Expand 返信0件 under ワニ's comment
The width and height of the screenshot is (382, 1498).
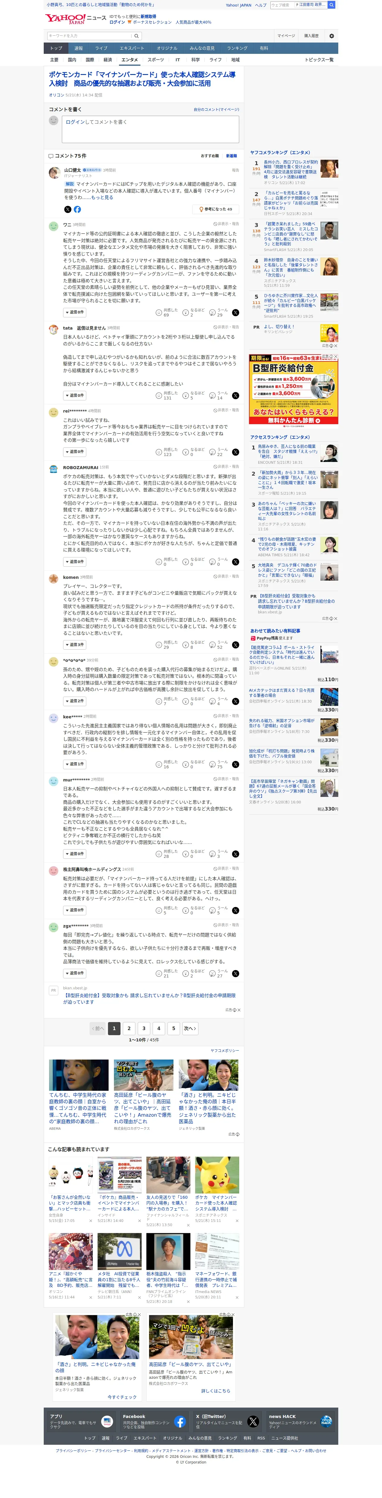(x=74, y=312)
